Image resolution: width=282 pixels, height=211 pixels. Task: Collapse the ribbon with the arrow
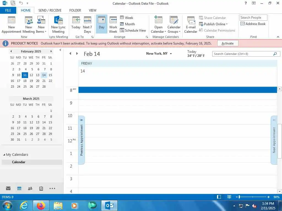tap(278, 37)
